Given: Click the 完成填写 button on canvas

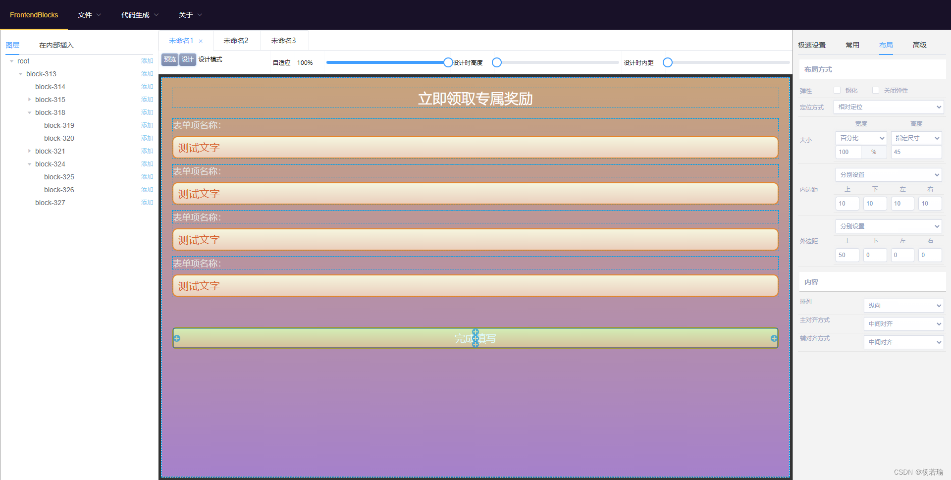Looking at the screenshot, I should (x=475, y=338).
